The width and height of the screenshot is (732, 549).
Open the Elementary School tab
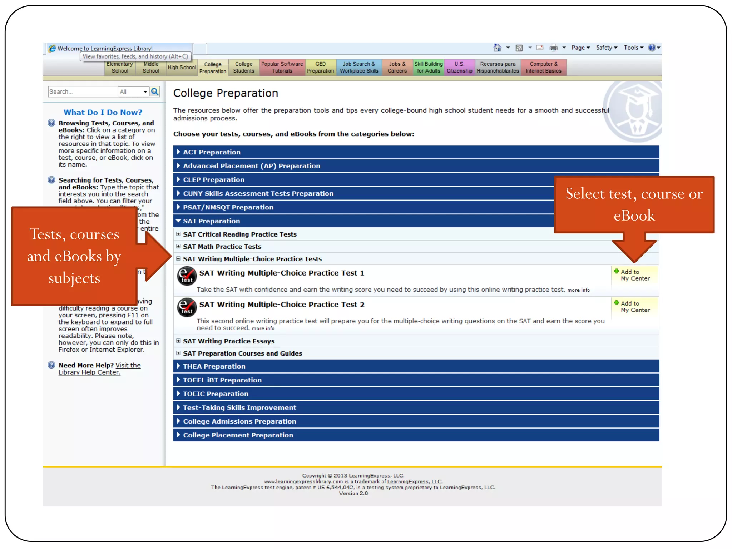(120, 68)
